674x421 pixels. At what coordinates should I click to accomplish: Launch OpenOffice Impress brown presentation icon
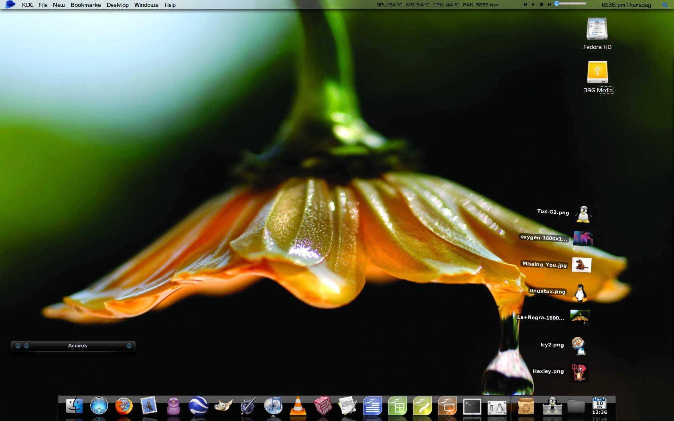pyautogui.click(x=447, y=406)
